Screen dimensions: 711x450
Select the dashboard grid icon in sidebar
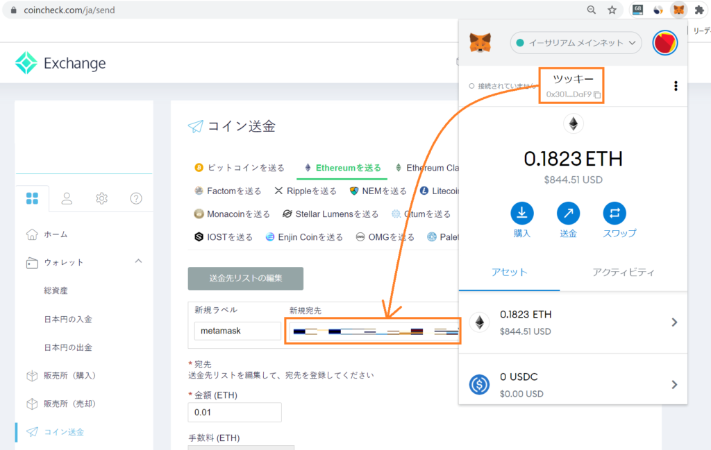coord(32,198)
